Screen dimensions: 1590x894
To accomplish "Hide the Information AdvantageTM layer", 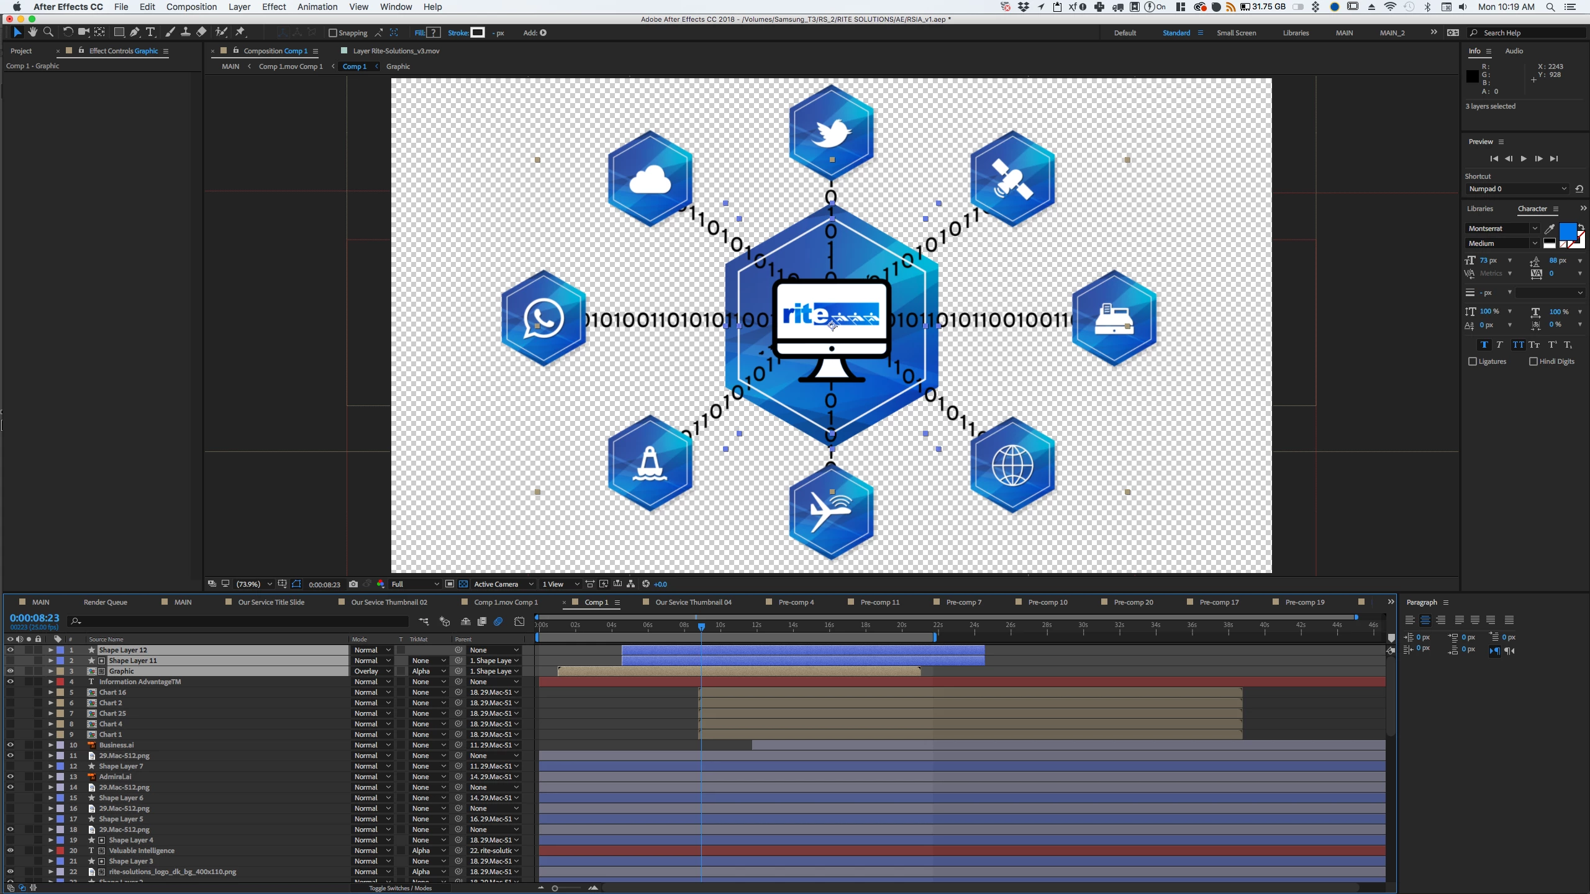I will (10, 682).
